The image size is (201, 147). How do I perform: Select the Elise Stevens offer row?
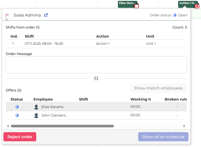pyautogui.click(x=96, y=107)
